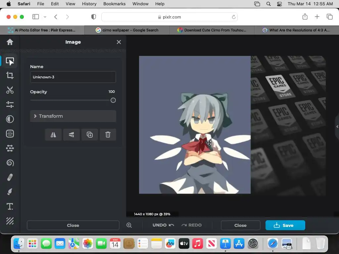339x254 pixels.
Task: Click the Cirno image on canvas
Action: point(195,125)
